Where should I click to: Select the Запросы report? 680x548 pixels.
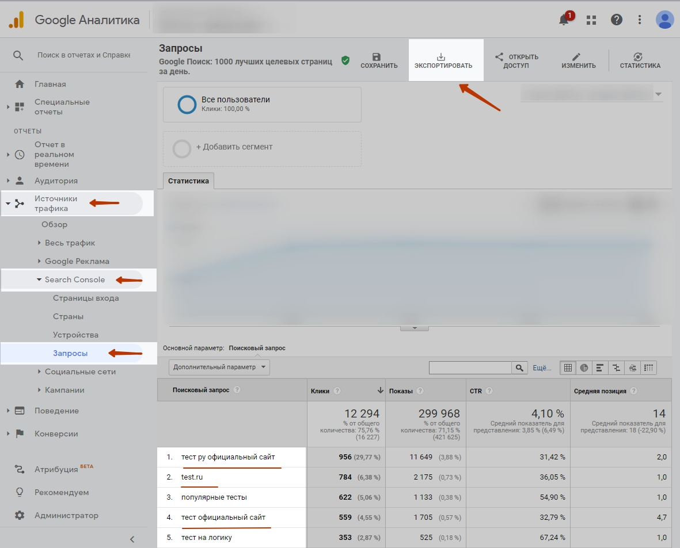pyautogui.click(x=70, y=353)
